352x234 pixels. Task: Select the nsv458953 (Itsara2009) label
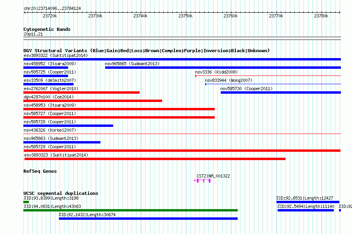pos(50,105)
